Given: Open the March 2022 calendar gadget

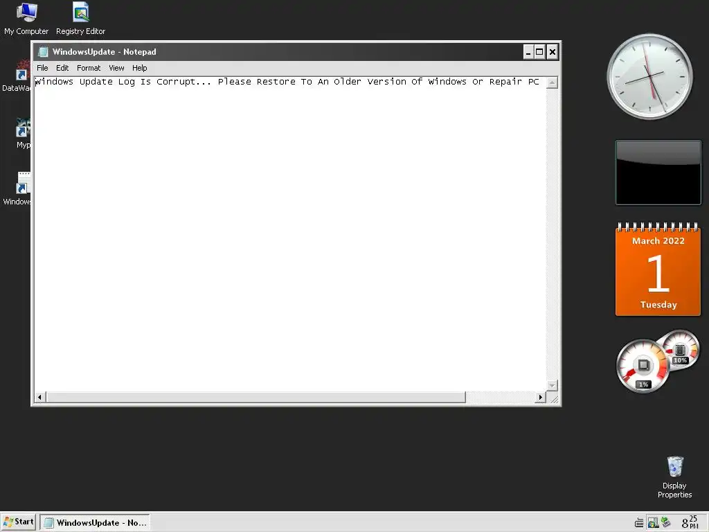Looking at the screenshot, I should (658, 269).
